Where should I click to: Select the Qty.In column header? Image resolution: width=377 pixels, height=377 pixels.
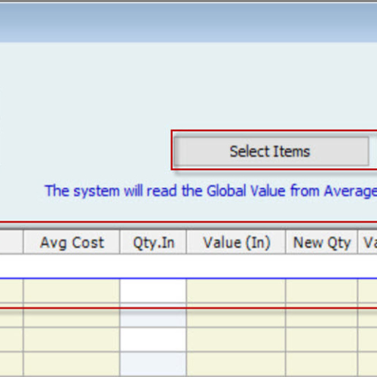point(153,242)
